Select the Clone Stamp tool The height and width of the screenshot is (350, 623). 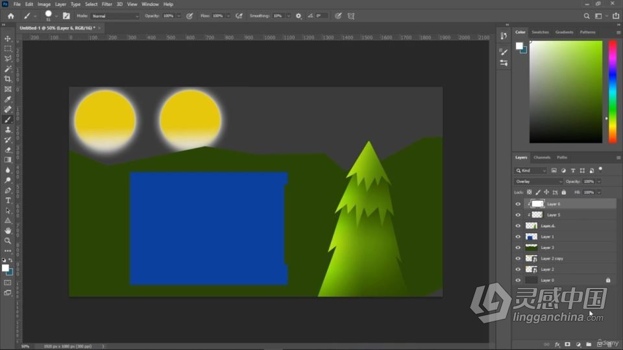tap(8, 130)
